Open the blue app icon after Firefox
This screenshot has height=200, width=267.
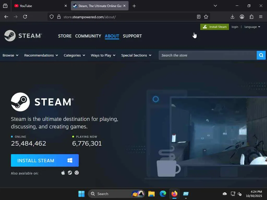(186, 194)
